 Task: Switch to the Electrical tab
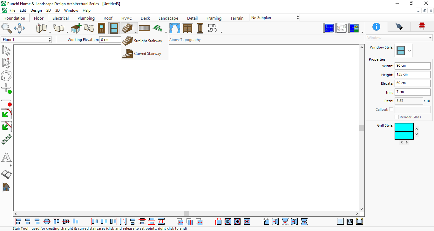tap(60, 18)
